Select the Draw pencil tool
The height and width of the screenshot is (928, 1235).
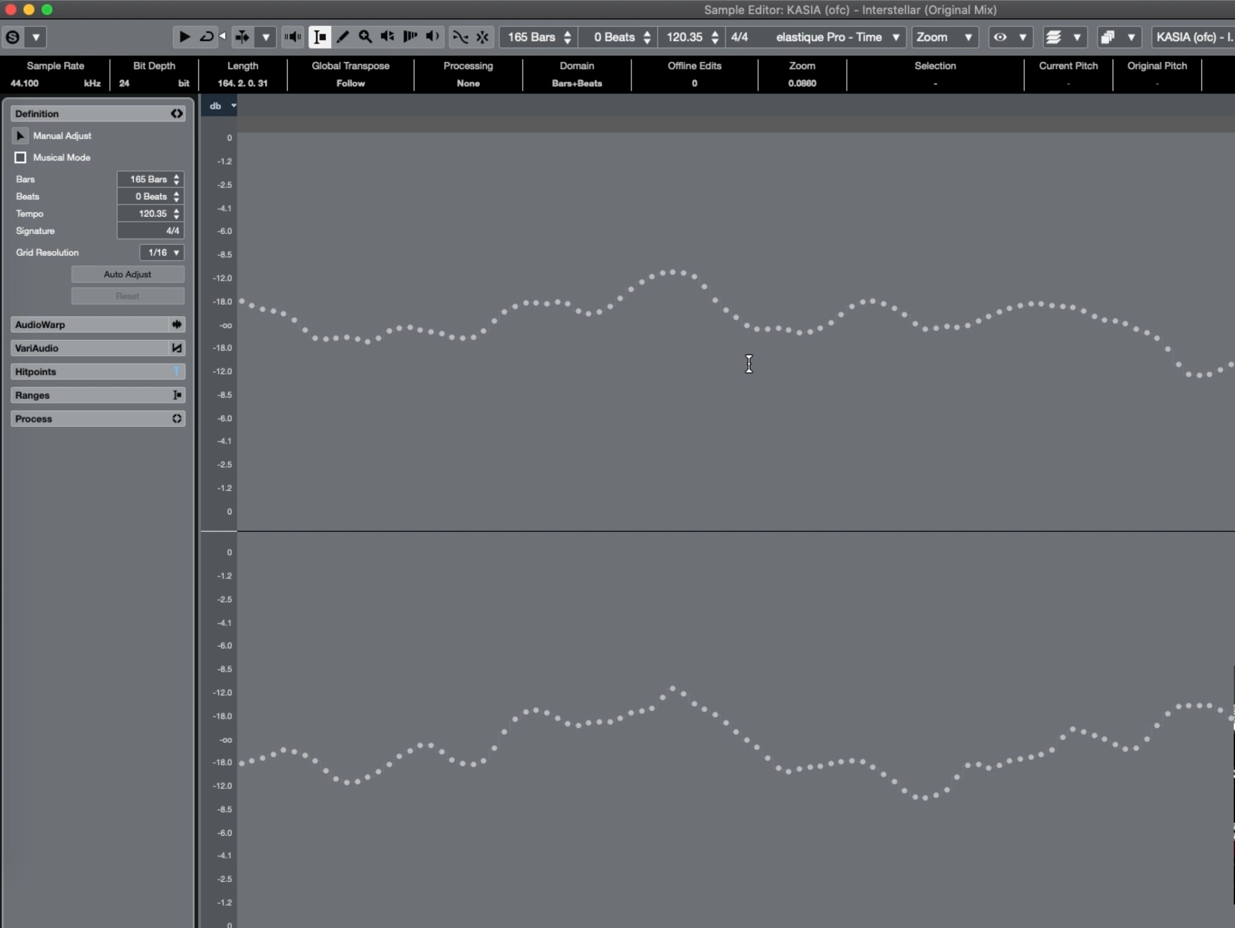click(342, 37)
